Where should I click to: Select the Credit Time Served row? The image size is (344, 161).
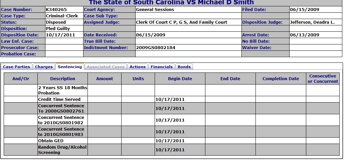172,99
